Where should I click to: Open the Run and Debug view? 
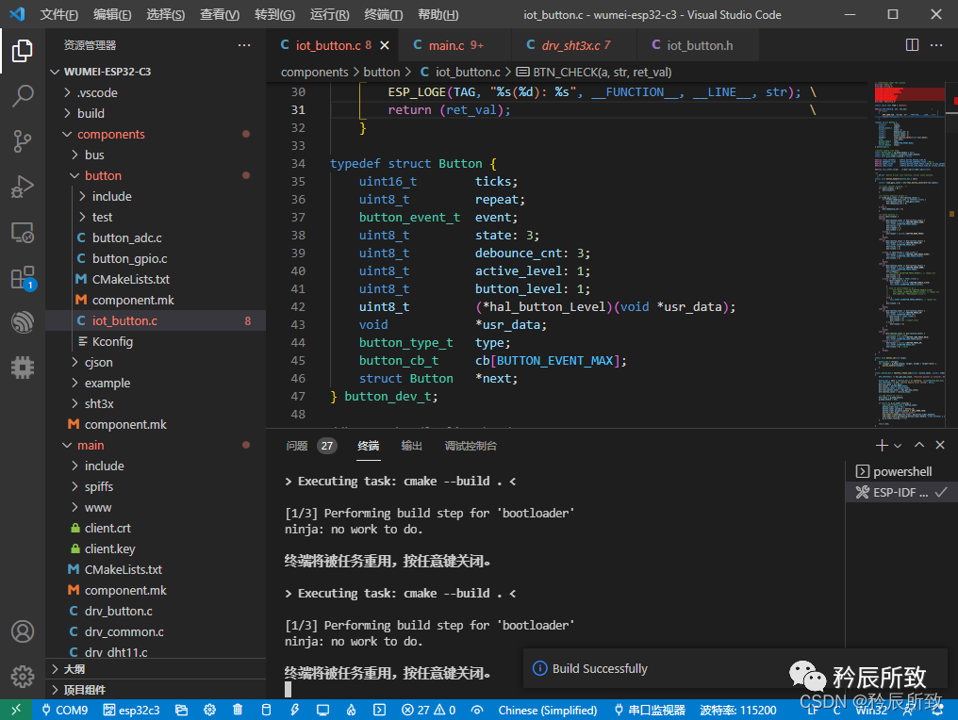23,187
